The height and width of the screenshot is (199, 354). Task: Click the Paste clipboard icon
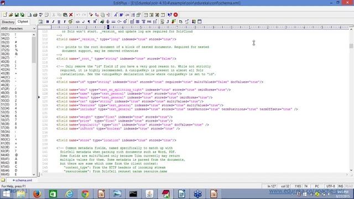pyautogui.click(x=65, y=15)
